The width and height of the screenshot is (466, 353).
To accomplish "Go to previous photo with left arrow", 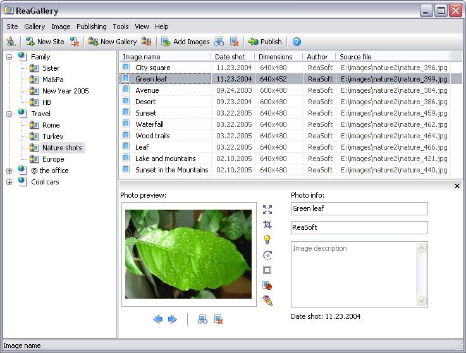I will pos(157,320).
